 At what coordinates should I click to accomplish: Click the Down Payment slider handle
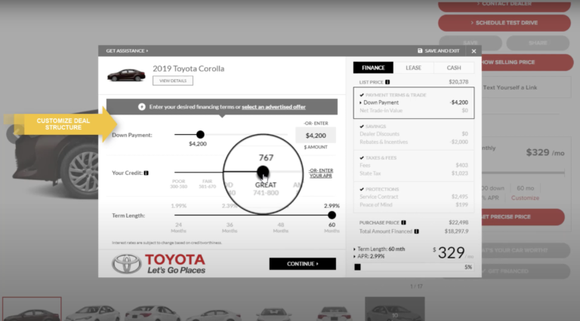[x=200, y=135]
